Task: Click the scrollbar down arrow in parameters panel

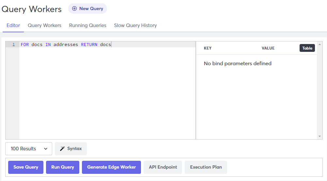Action: tap(319, 136)
